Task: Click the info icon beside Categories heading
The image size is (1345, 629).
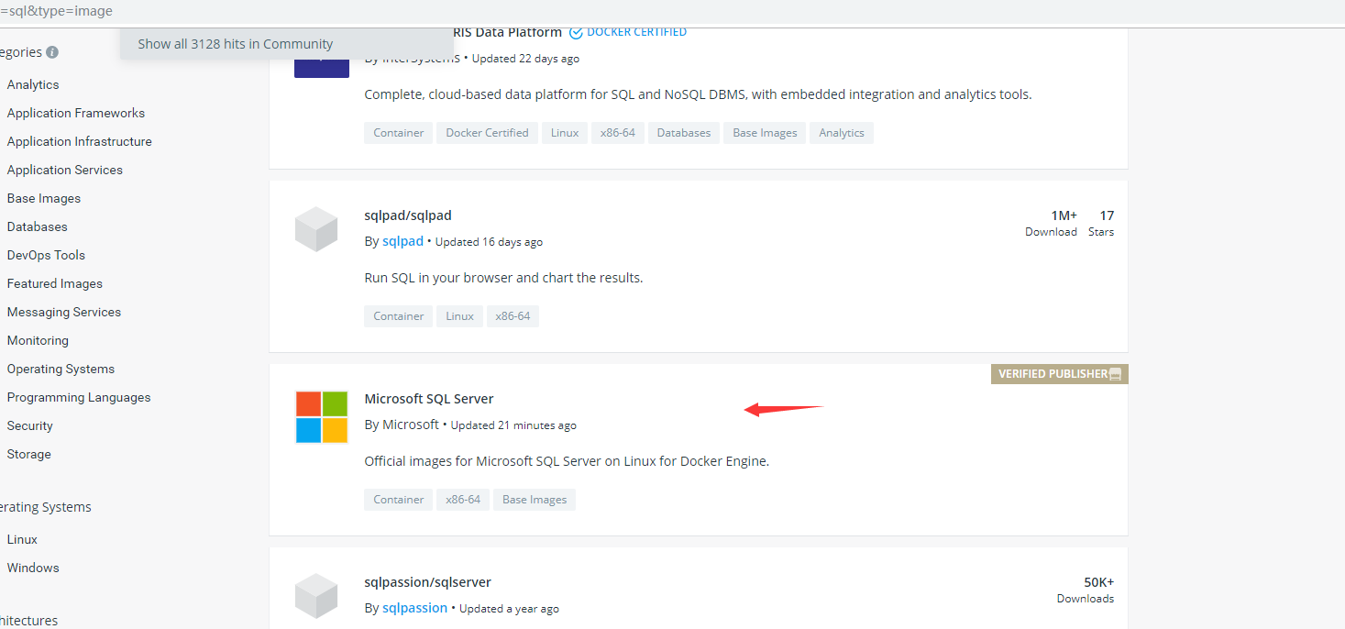Action: [x=52, y=52]
